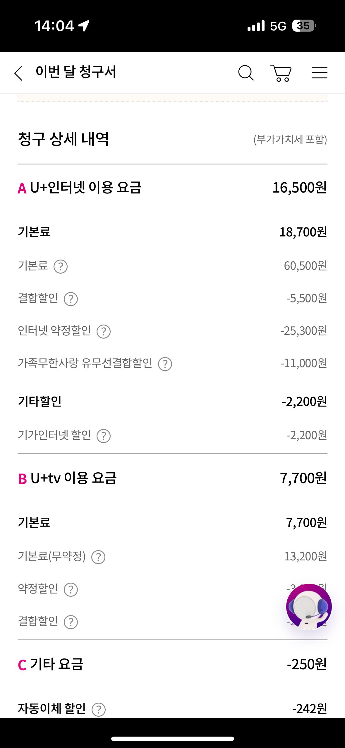
Task: Tap help icon beside 자동이체 할인
Action: tap(99, 709)
